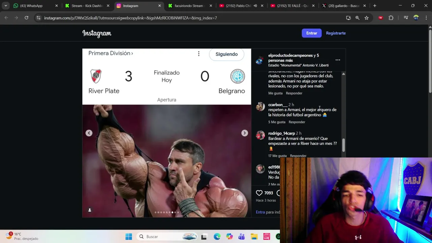Click comments panel scrollbar thumb
Viewport: 432px width, 243px height.
pos(344,145)
